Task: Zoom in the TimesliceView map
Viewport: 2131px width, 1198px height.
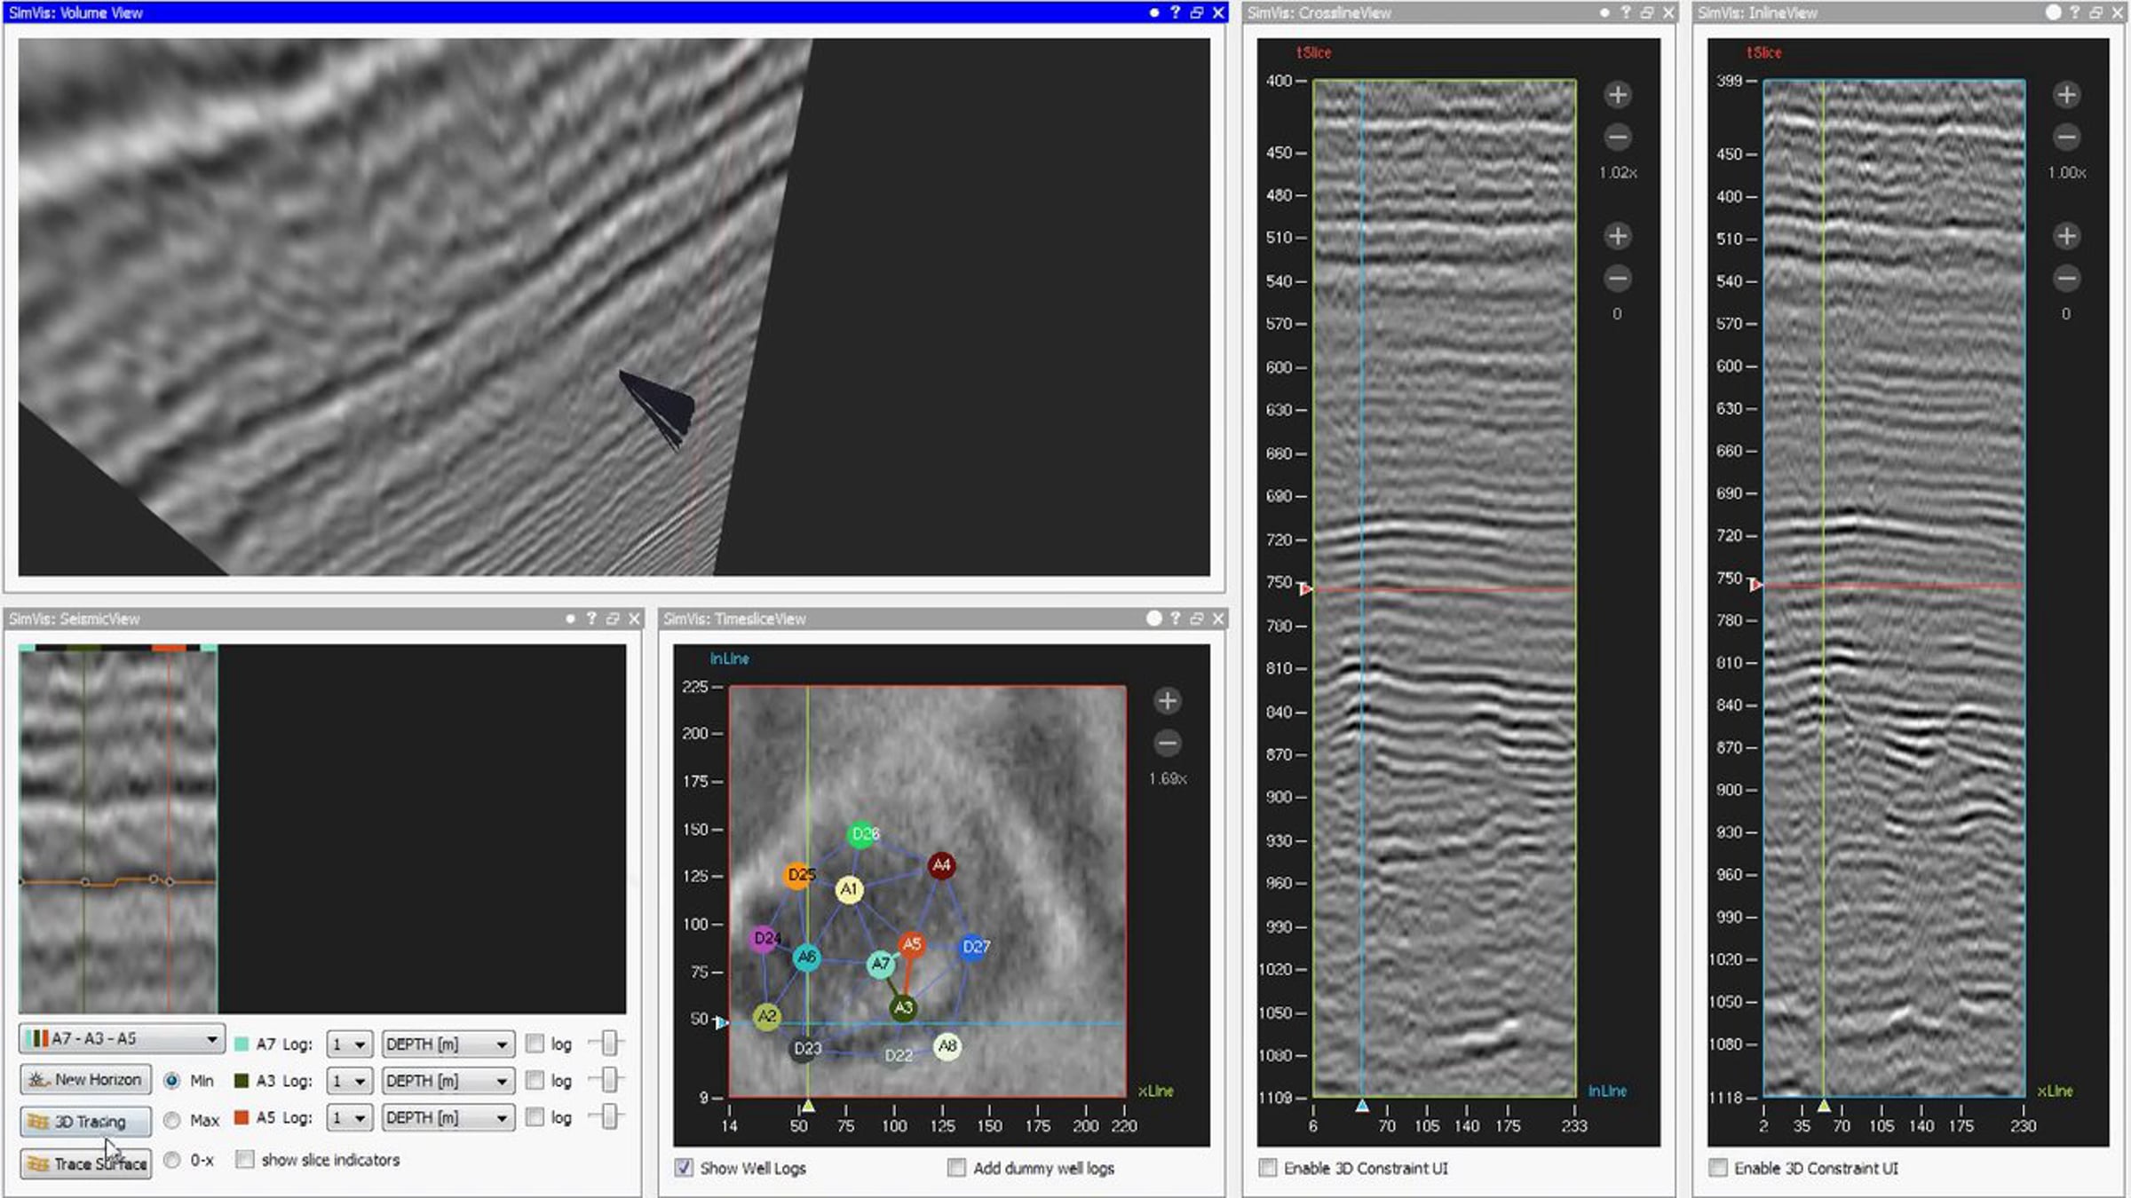Action: coord(1168,701)
